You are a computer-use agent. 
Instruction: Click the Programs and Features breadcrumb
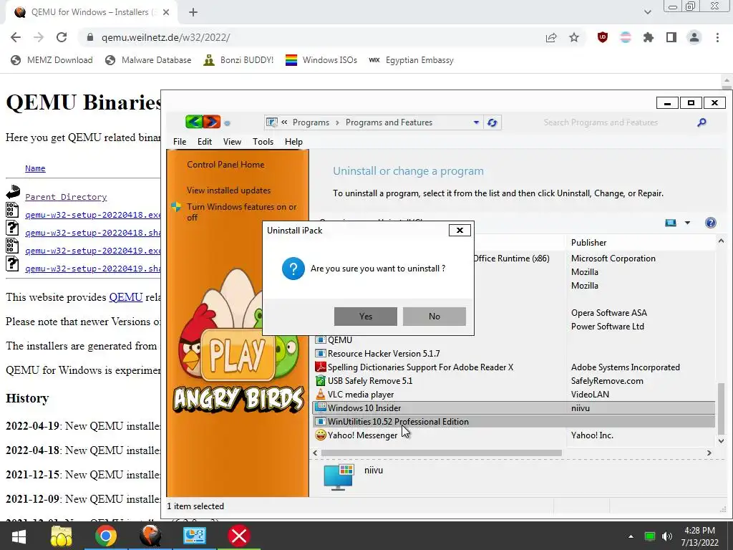click(389, 122)
